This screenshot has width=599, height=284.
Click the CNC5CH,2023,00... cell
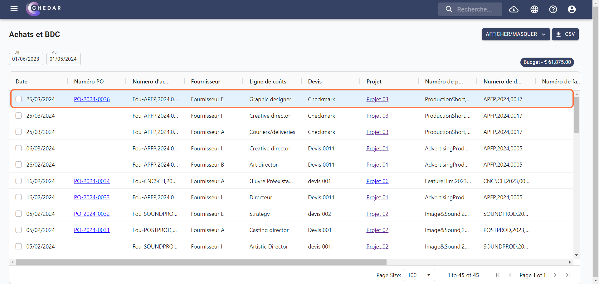click(x=506, y=181)
